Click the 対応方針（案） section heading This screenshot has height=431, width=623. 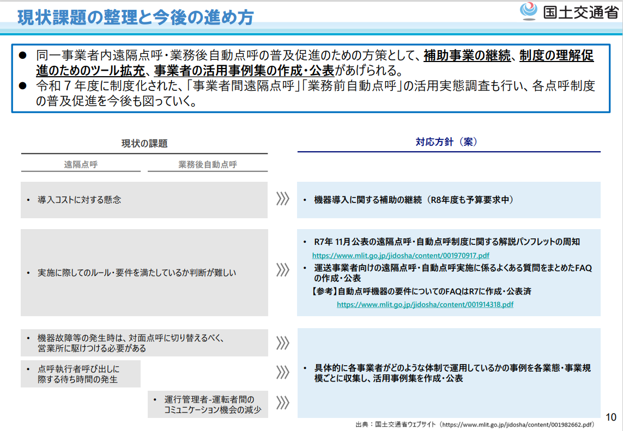(446, 141)
